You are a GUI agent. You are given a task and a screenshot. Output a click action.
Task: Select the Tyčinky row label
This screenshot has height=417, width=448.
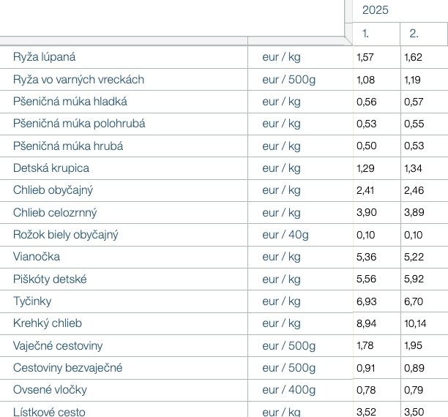[x=32, y=301]
